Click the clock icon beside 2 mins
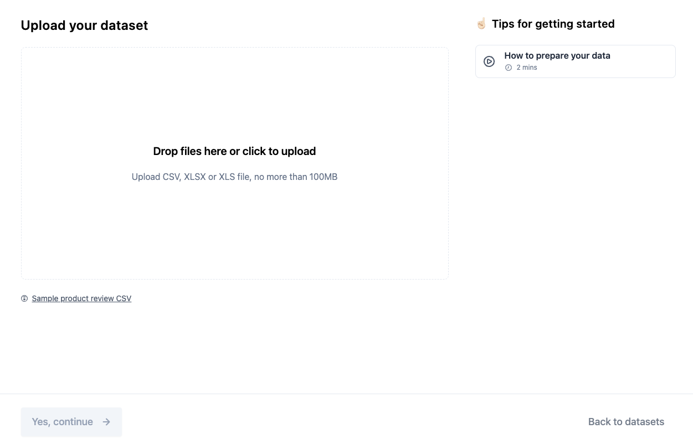The width and height of the screenshot is (693, 444). pos(509,68)
